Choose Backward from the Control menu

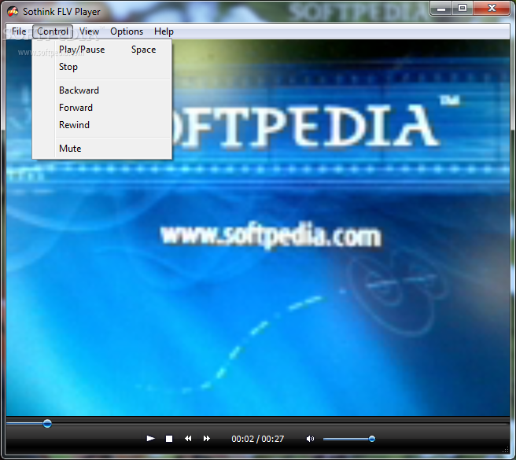click(102, 90)
